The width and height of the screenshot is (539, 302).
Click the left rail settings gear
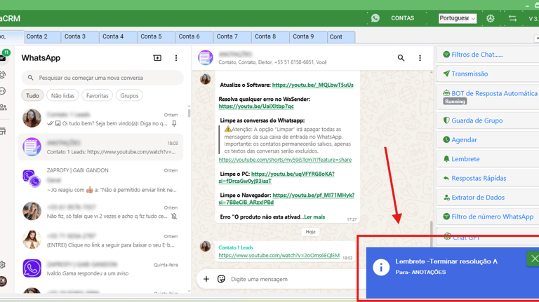[3, 265]
